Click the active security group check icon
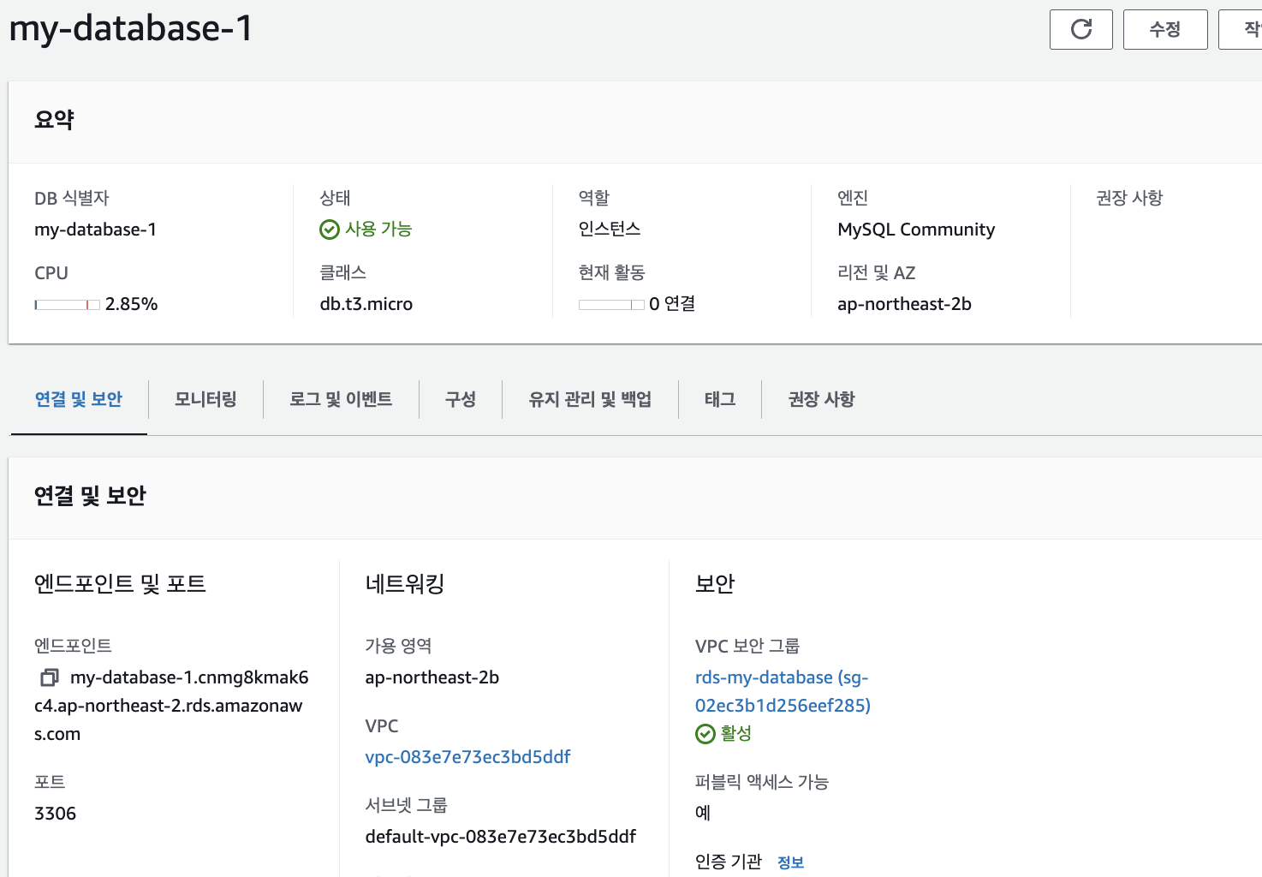Image resolution: width=1262 pixels, height=877 pixels. (x=705, y=734)
